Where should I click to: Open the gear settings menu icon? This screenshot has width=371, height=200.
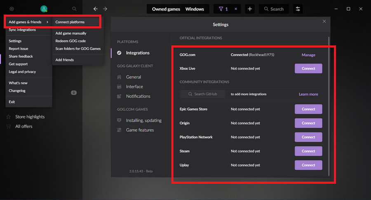(12, 9)
